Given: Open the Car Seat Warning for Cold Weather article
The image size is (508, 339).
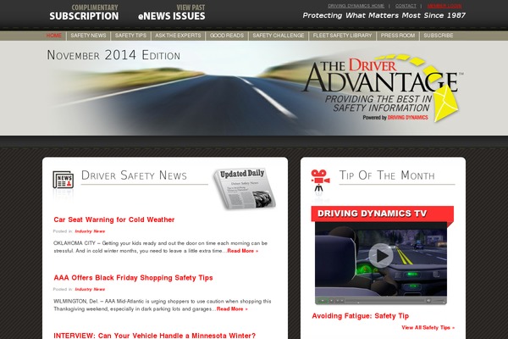Looking at the screenshot, I should [x=114, y=220].
